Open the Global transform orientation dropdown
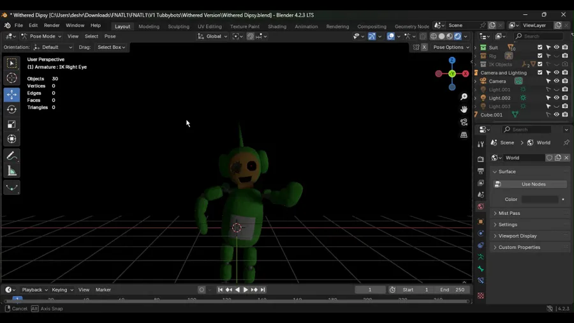The height and width of the screenshot is (323, 574). (212, 36)
